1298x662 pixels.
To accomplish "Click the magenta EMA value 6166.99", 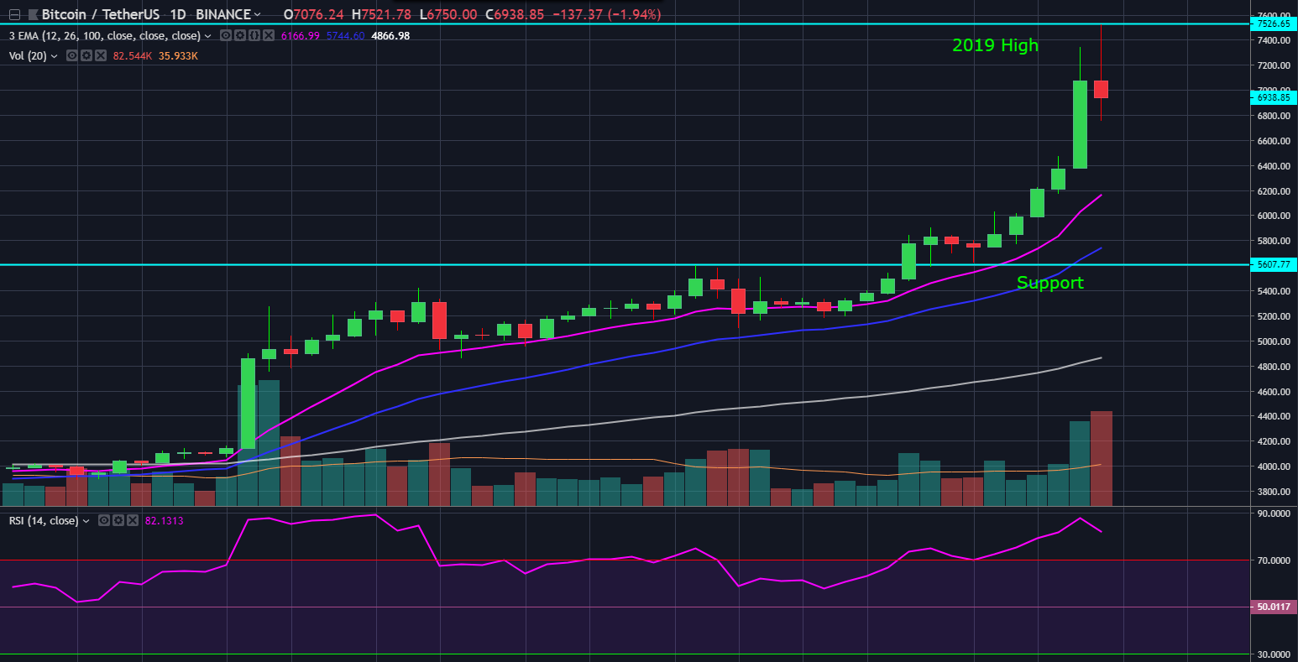I will [301, 36].
